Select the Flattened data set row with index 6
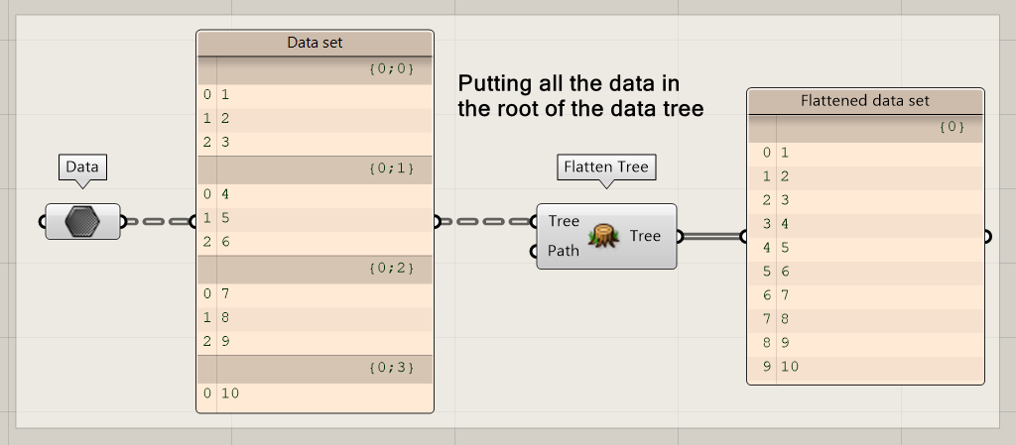Image resolution: width=1016 pixels, height=445 pixels. coord(865,295)
